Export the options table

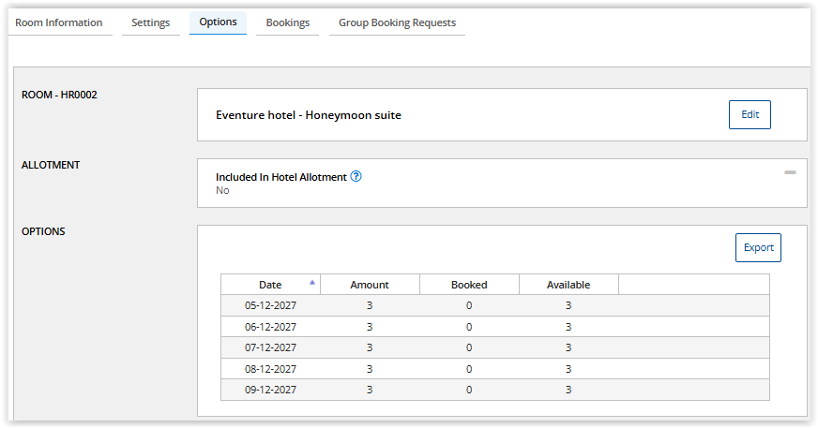click(758, 248)
